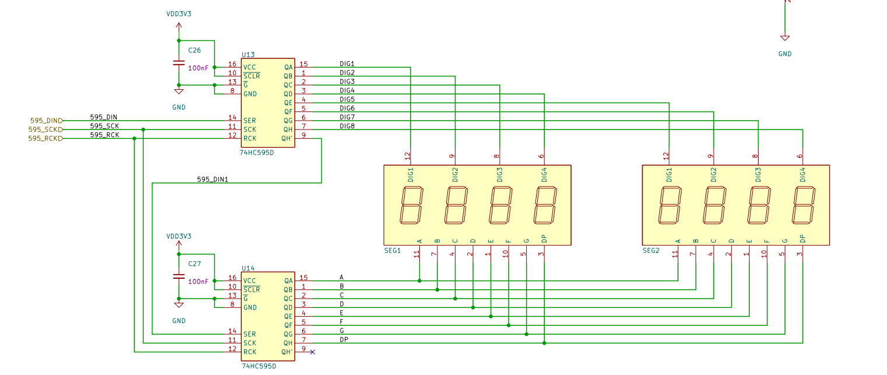Select the 595_DIN1 net label

[x=213, y=179]
